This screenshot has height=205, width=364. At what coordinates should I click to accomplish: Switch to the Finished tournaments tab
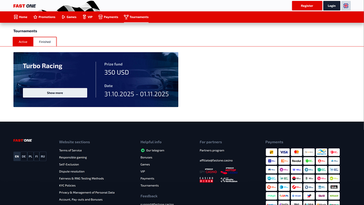coord(45,42)
